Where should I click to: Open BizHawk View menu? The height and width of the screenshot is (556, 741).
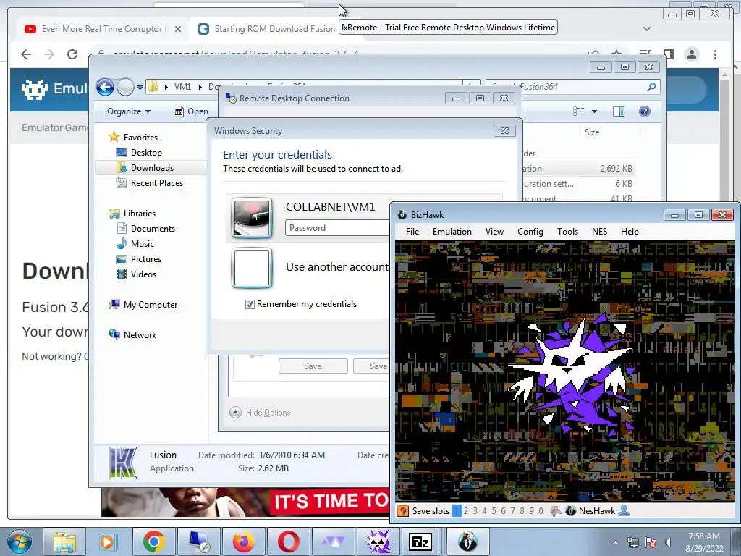494,232
